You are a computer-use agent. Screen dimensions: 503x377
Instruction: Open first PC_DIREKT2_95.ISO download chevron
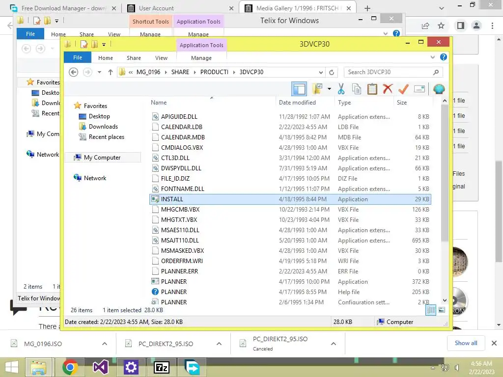pyautogui.click(x=219, y=344)
